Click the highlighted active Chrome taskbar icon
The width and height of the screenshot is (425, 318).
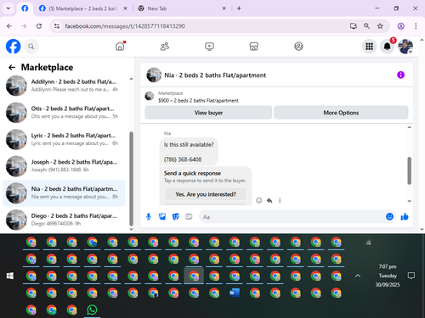(194, 276)
